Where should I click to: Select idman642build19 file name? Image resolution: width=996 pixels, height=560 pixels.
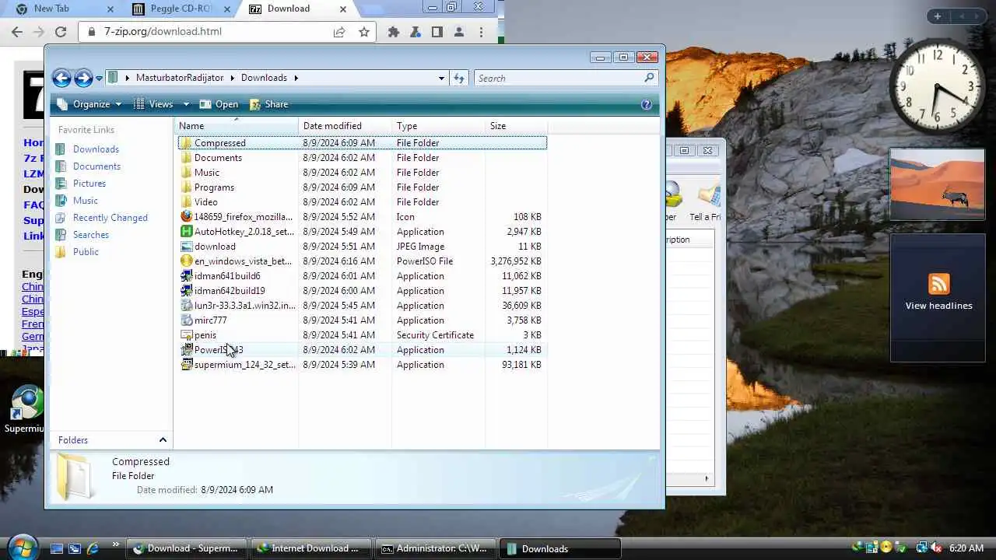230,291
